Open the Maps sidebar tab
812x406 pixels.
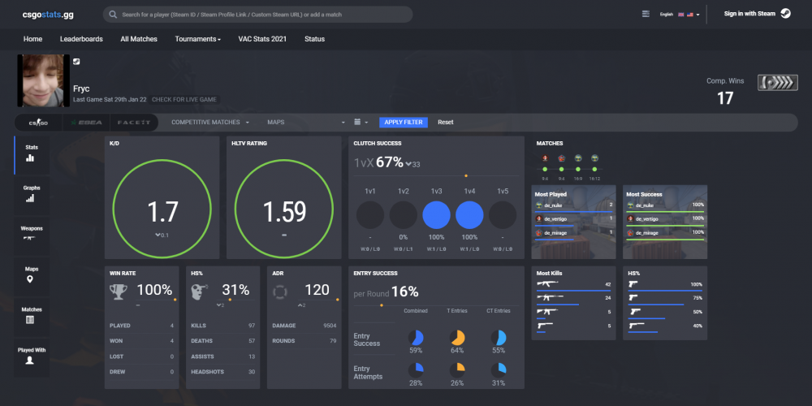(32, 275)
